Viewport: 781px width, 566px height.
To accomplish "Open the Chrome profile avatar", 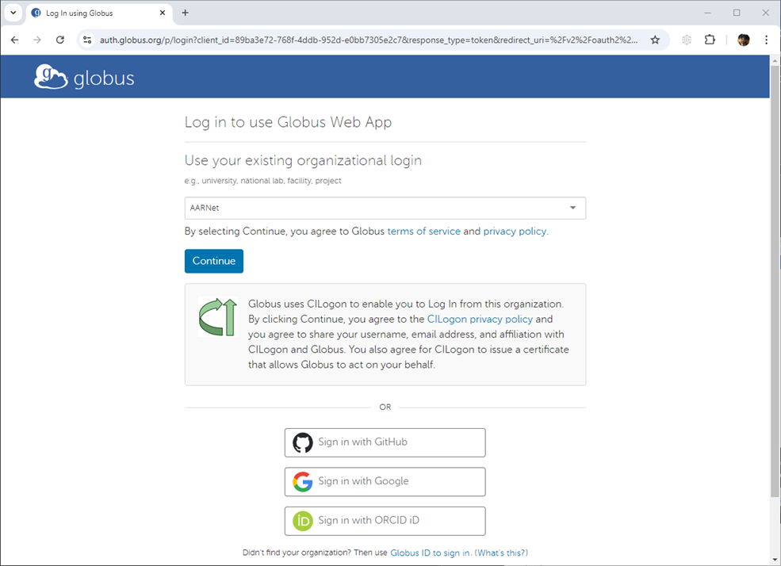I will (743, 40).
